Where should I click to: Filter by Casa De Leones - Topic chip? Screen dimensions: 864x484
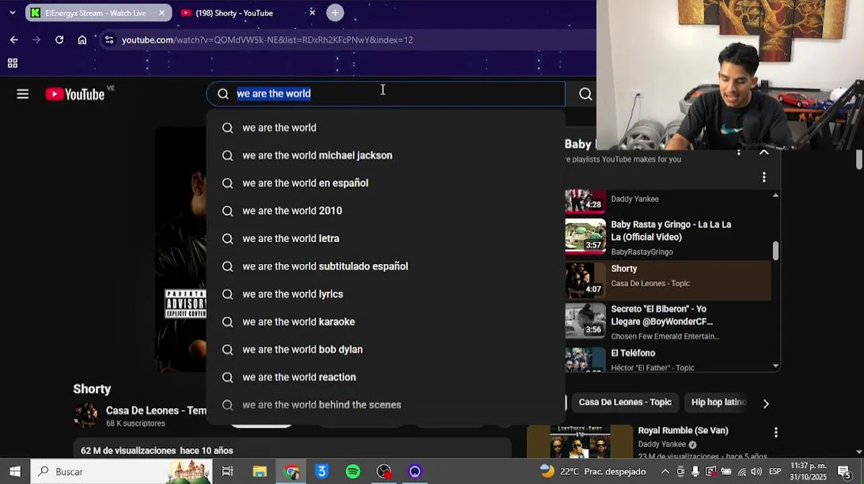[625, 402]
